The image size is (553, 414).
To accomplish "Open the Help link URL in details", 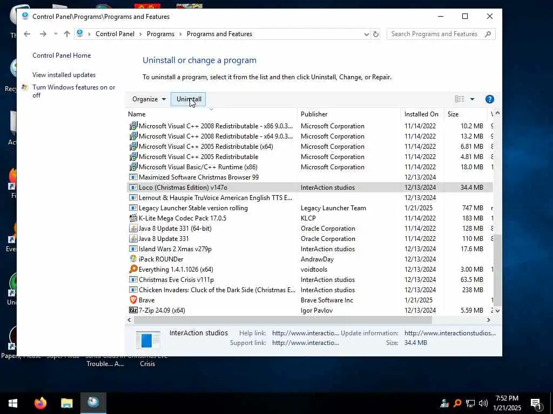I will tap(306, 333).
